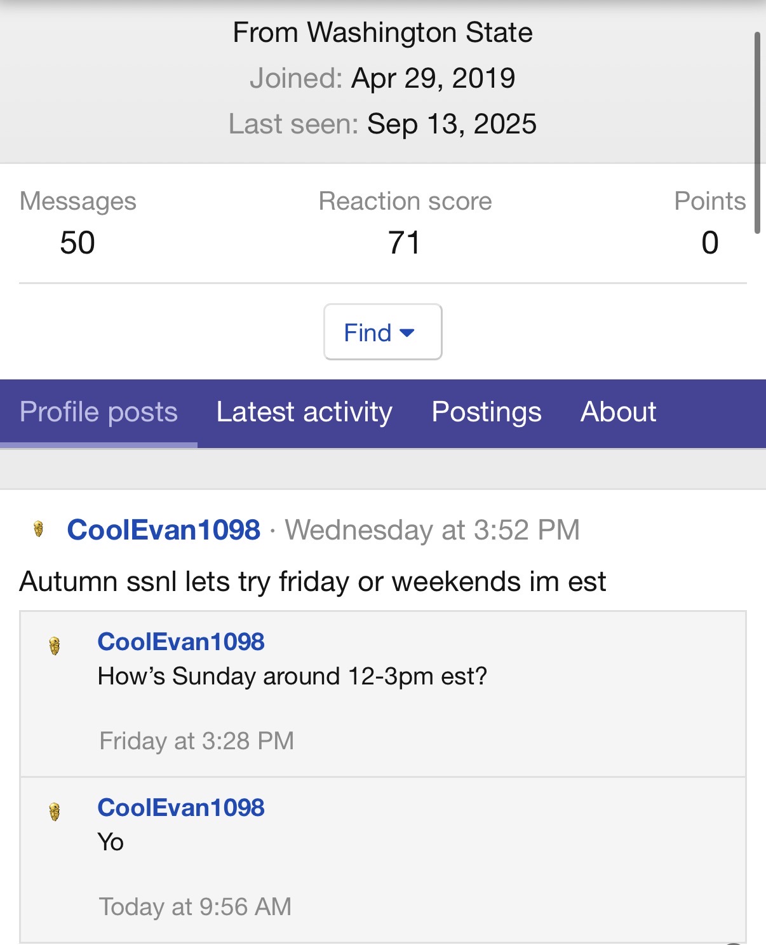Click CoolEvan1098 username above Sunday reply
The image size is (766, 945).
pyautogui.click(x=181, y=642)
